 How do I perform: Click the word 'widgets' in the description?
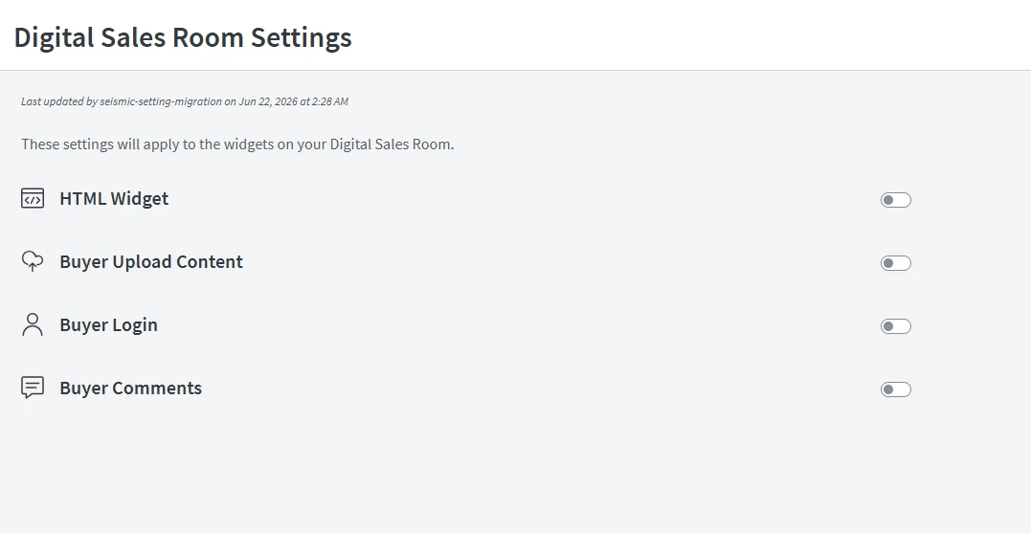(x=249, y=144)
